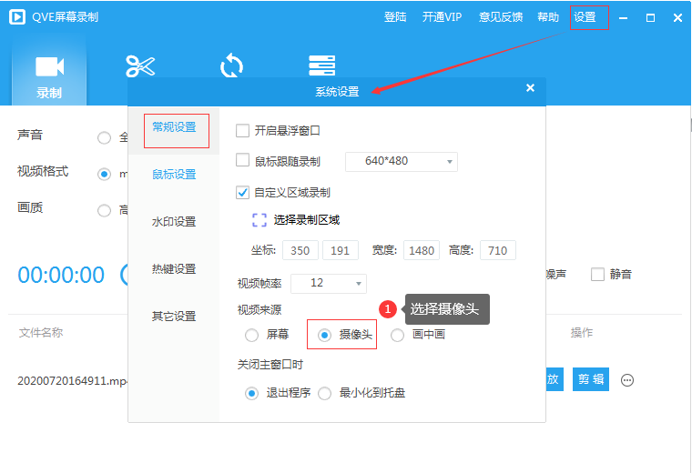Enable the 开启悬浮窗口 checkbox
692x473 pixels.
click(x=243, y=131)
